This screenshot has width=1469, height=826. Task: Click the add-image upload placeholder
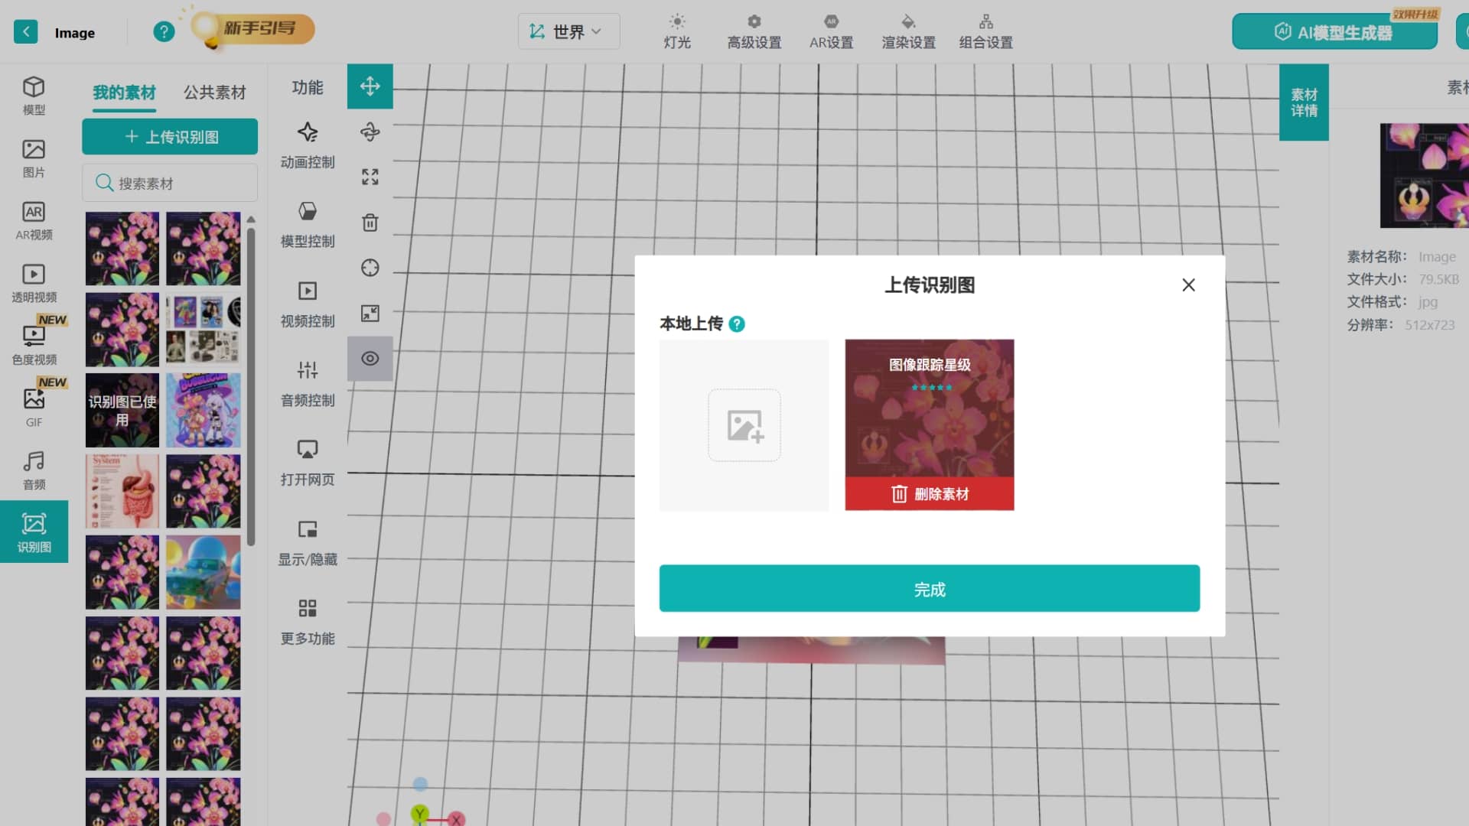744,425
